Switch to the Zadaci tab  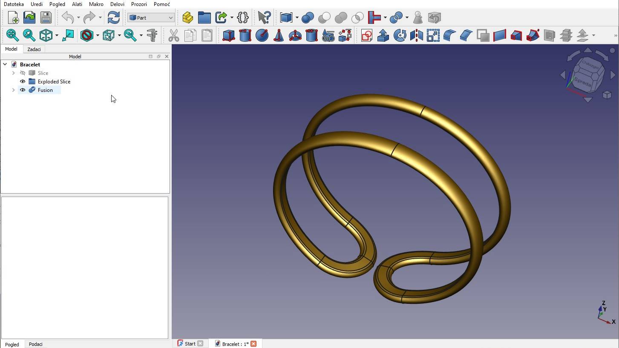(x=34, y=49)
